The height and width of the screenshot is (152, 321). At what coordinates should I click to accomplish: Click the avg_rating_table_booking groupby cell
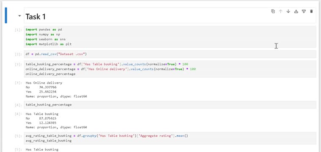coord(170,138)
